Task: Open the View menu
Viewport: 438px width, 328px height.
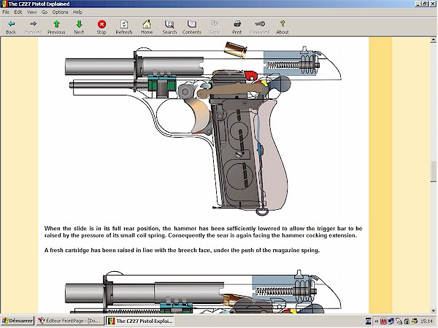Action: point(32,12)
